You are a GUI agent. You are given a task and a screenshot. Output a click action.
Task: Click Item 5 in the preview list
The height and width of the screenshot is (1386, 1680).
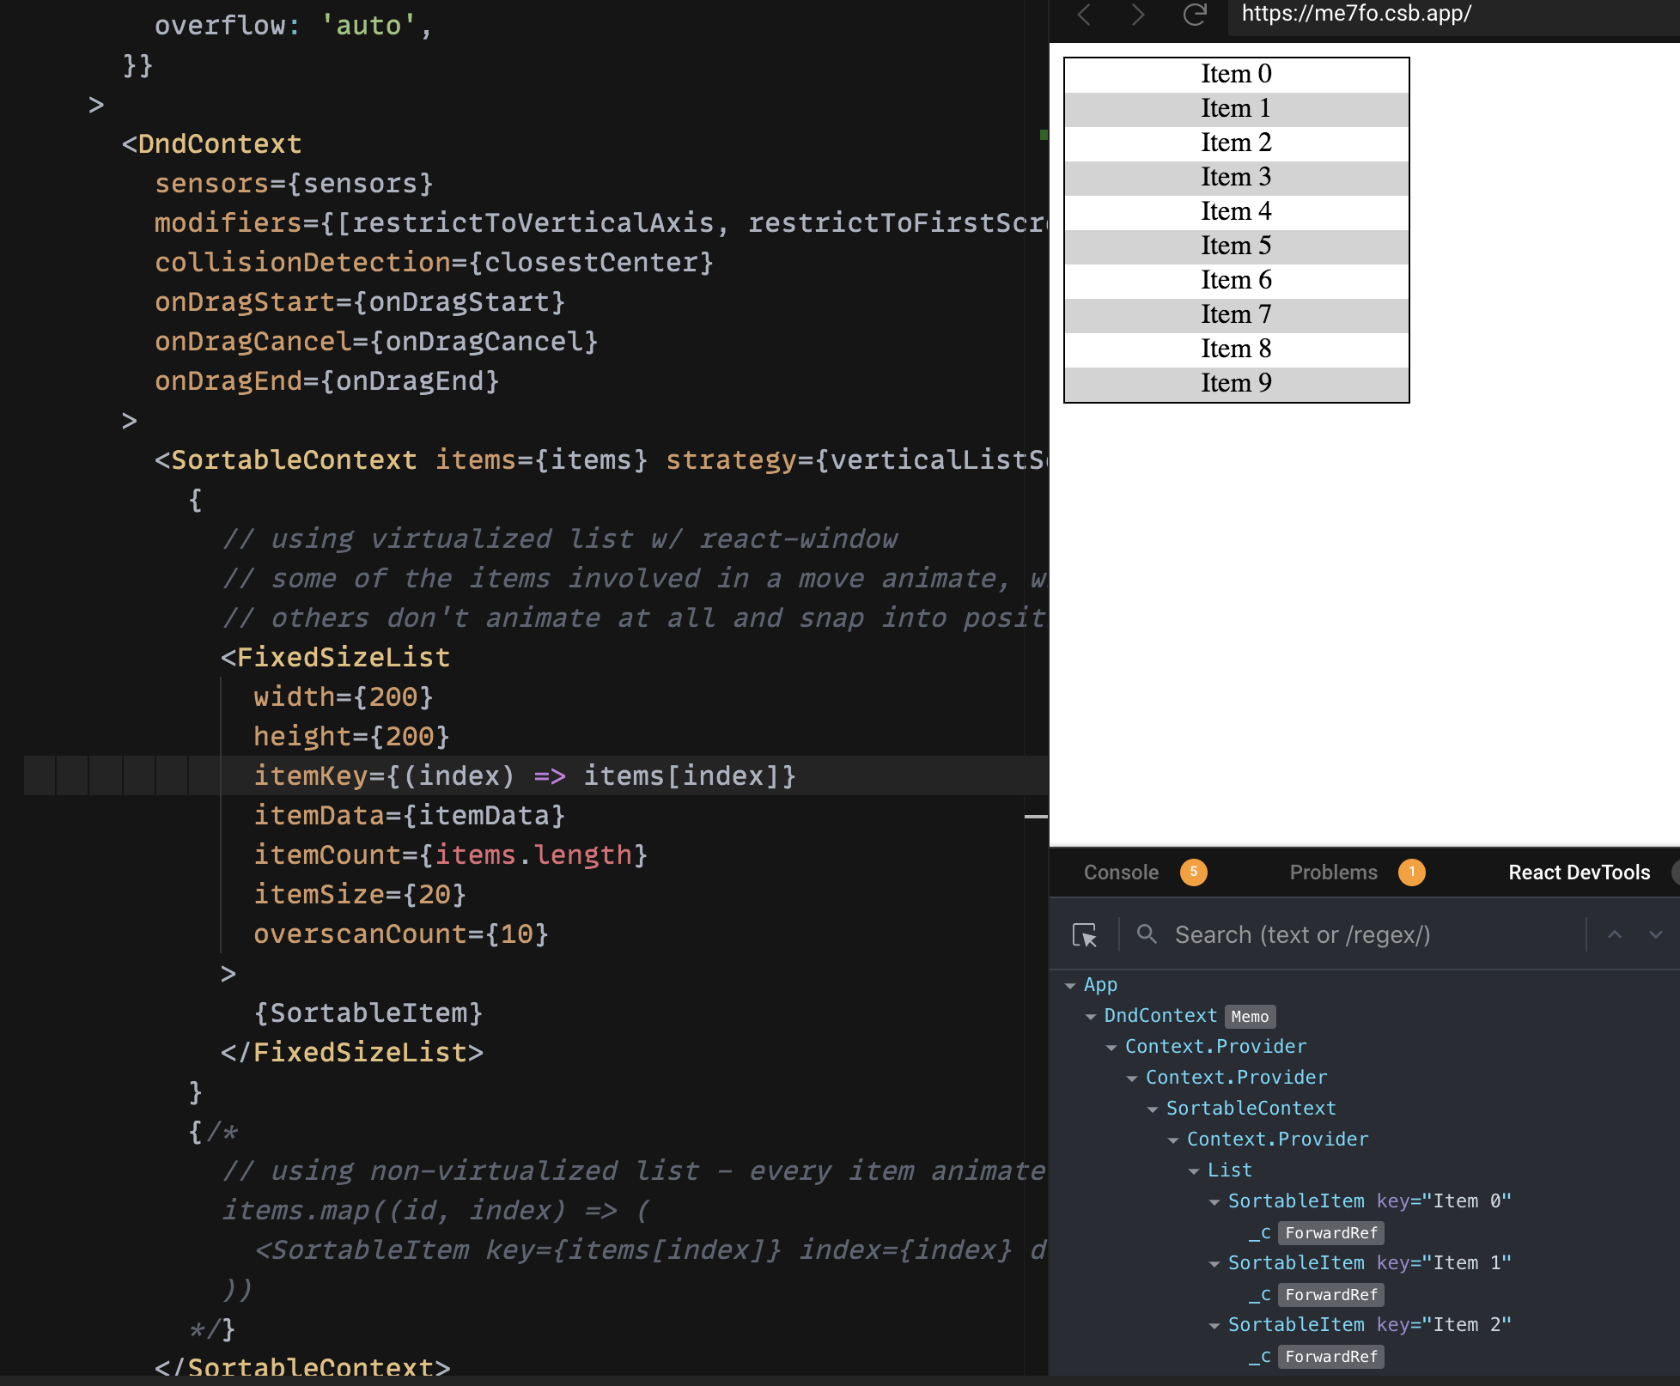tap(1235, 246)
